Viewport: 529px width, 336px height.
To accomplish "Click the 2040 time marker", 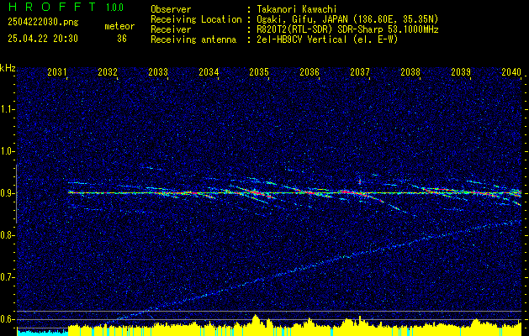I will pos(511,71).
